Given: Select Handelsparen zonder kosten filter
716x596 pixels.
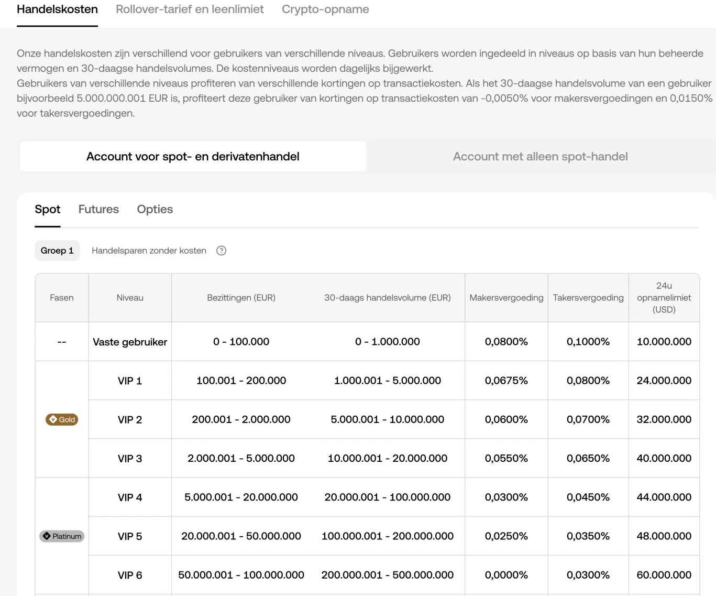Looking at the screenshot, I should coord(149,251).
